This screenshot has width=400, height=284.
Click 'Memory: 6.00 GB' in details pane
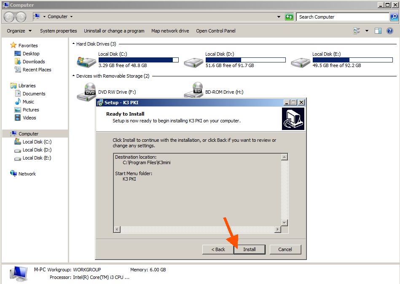[148, 270]
